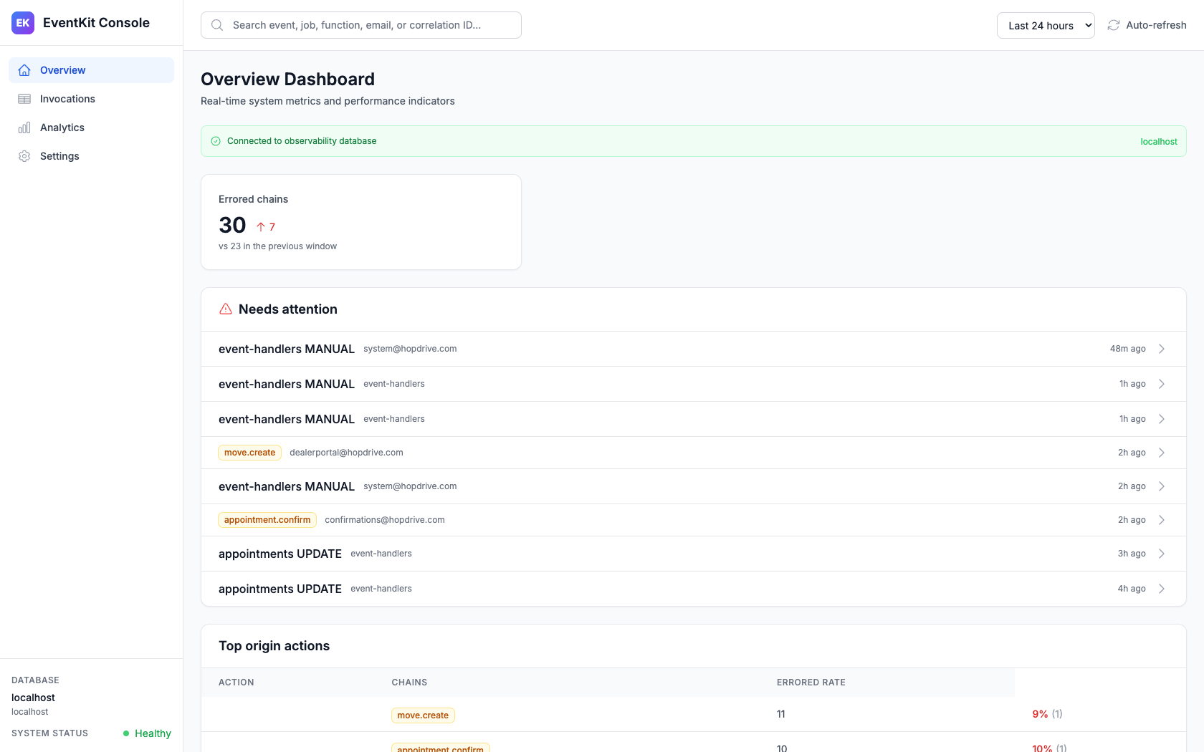Expand the appointment.confirm row chevron
This screenshot has width=1204, height=752.
click(x=1162, y=520)
